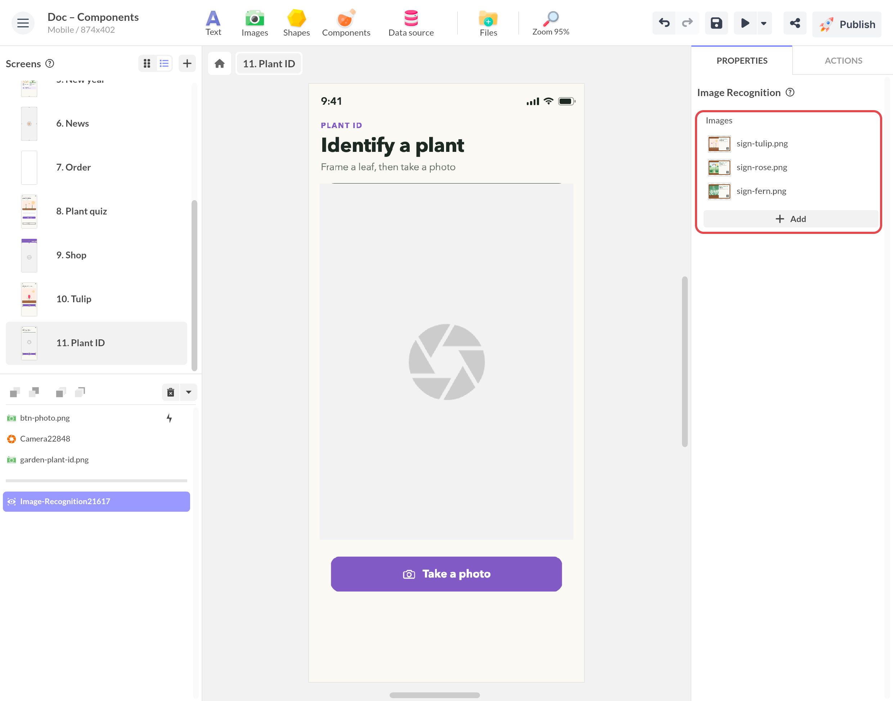
Task: Open the 9. Shop screen
Action: [x=96, y=255]
